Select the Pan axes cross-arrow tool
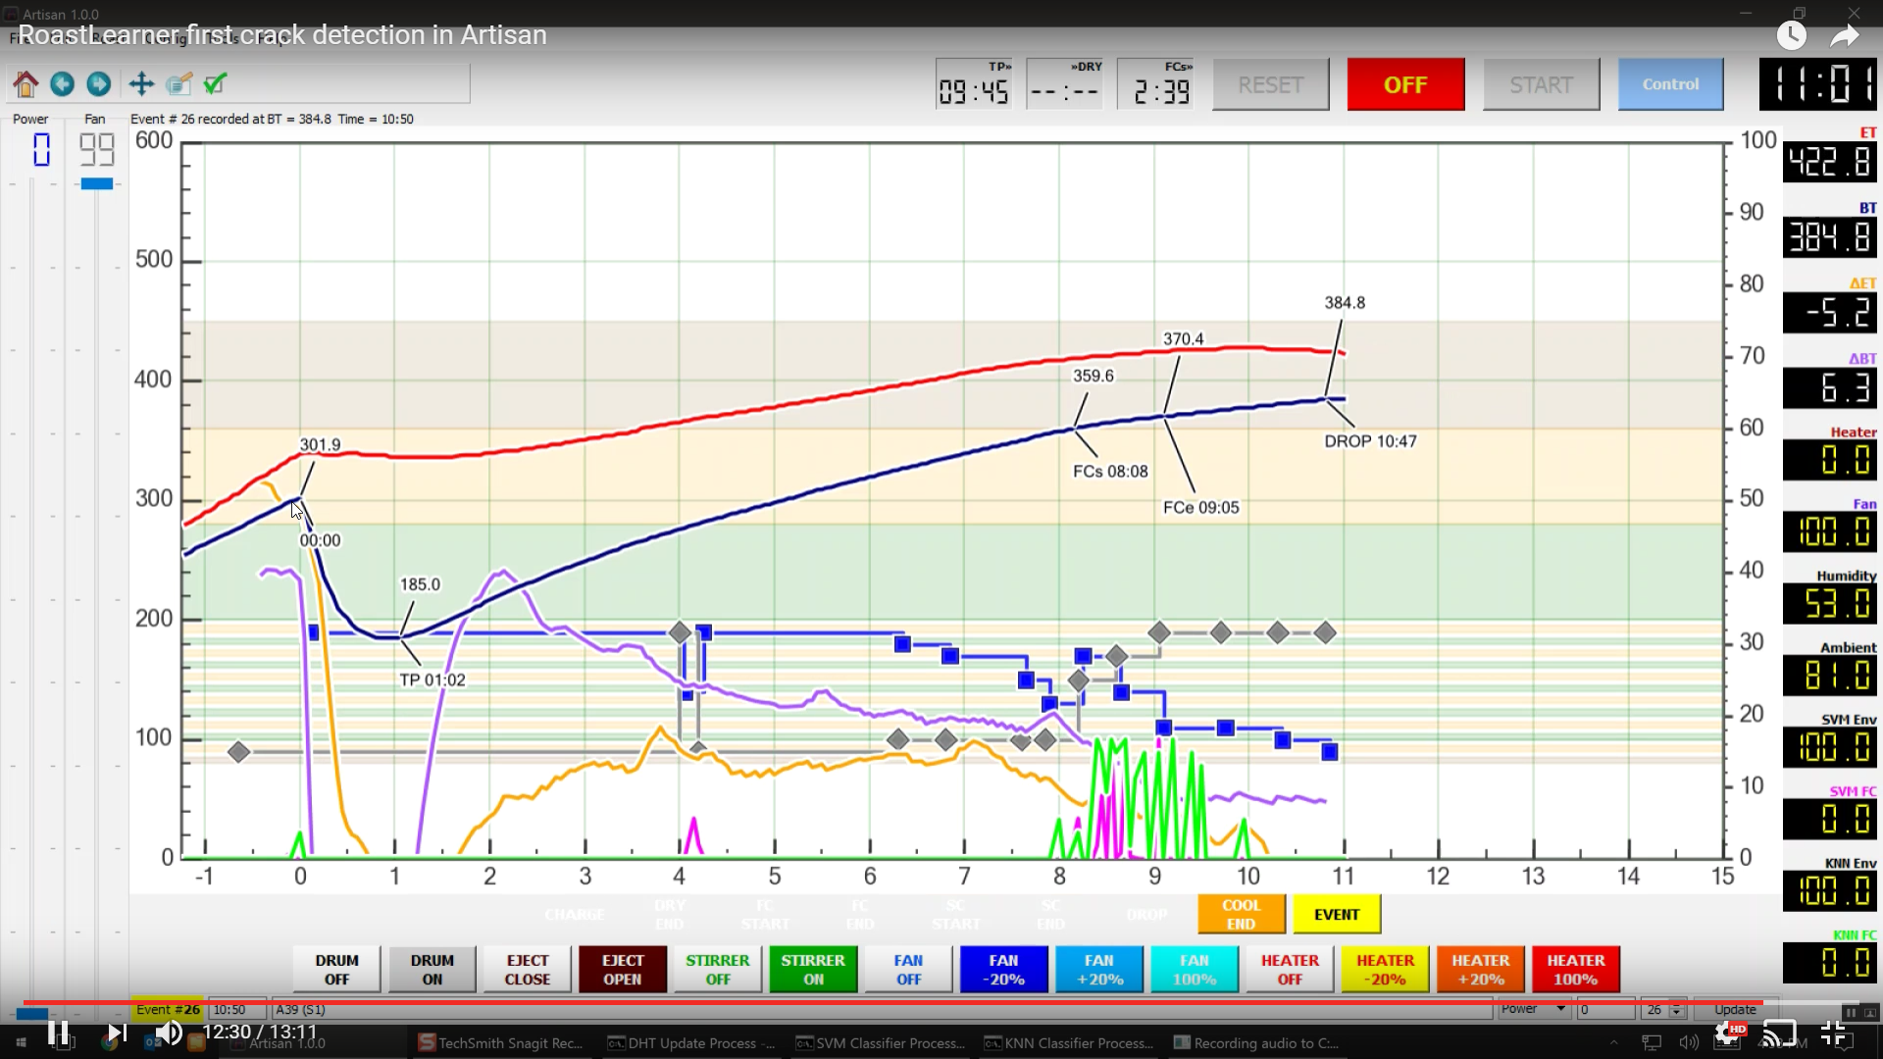 (141, 84)
